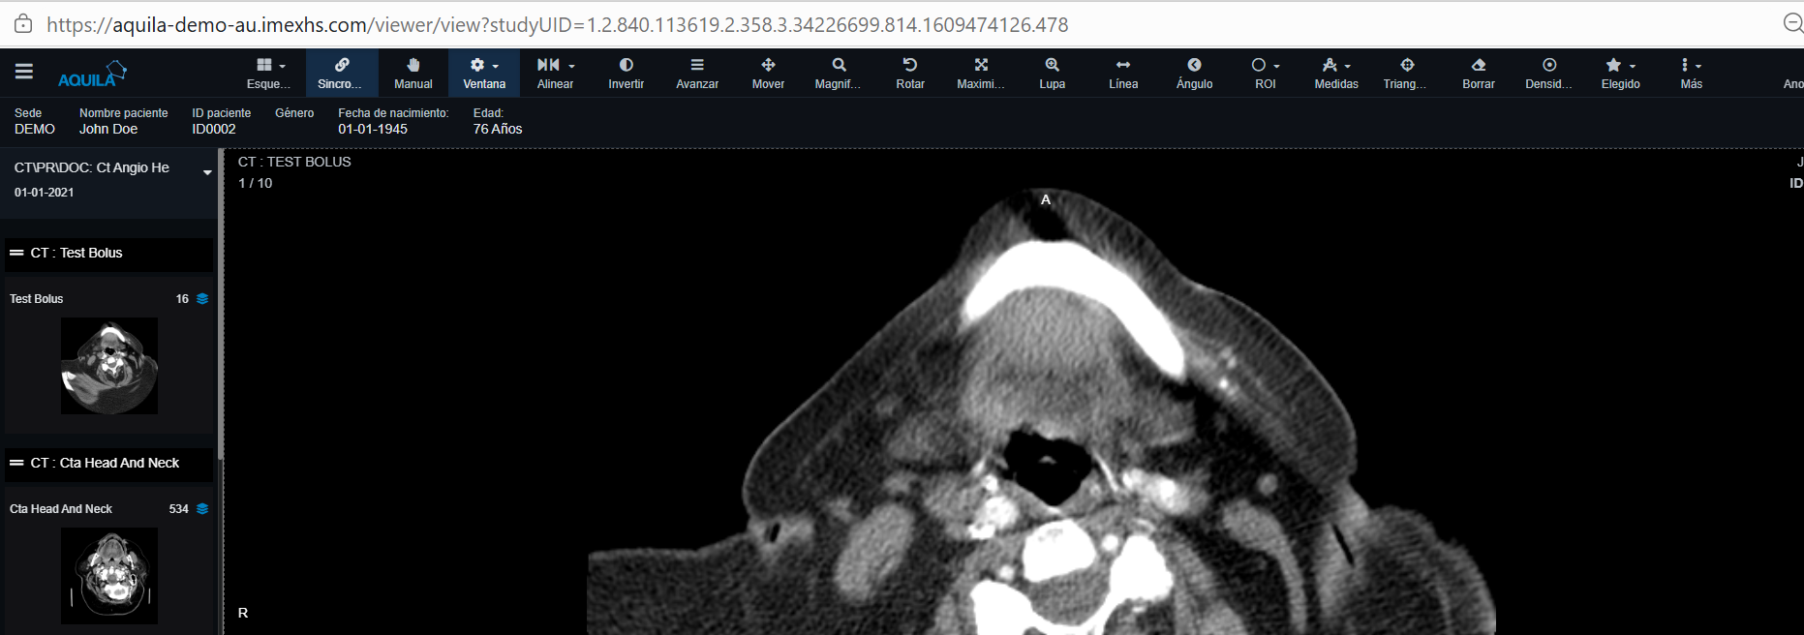Activate the Magnif. zoom tool
Viewport: 1804px width, 635px height.
[x=838, y=73]
